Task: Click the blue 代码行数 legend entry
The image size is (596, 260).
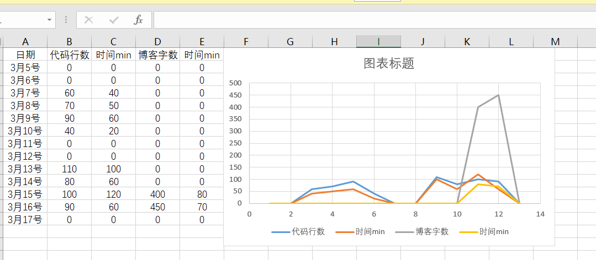Action: [x=298, y=231]
